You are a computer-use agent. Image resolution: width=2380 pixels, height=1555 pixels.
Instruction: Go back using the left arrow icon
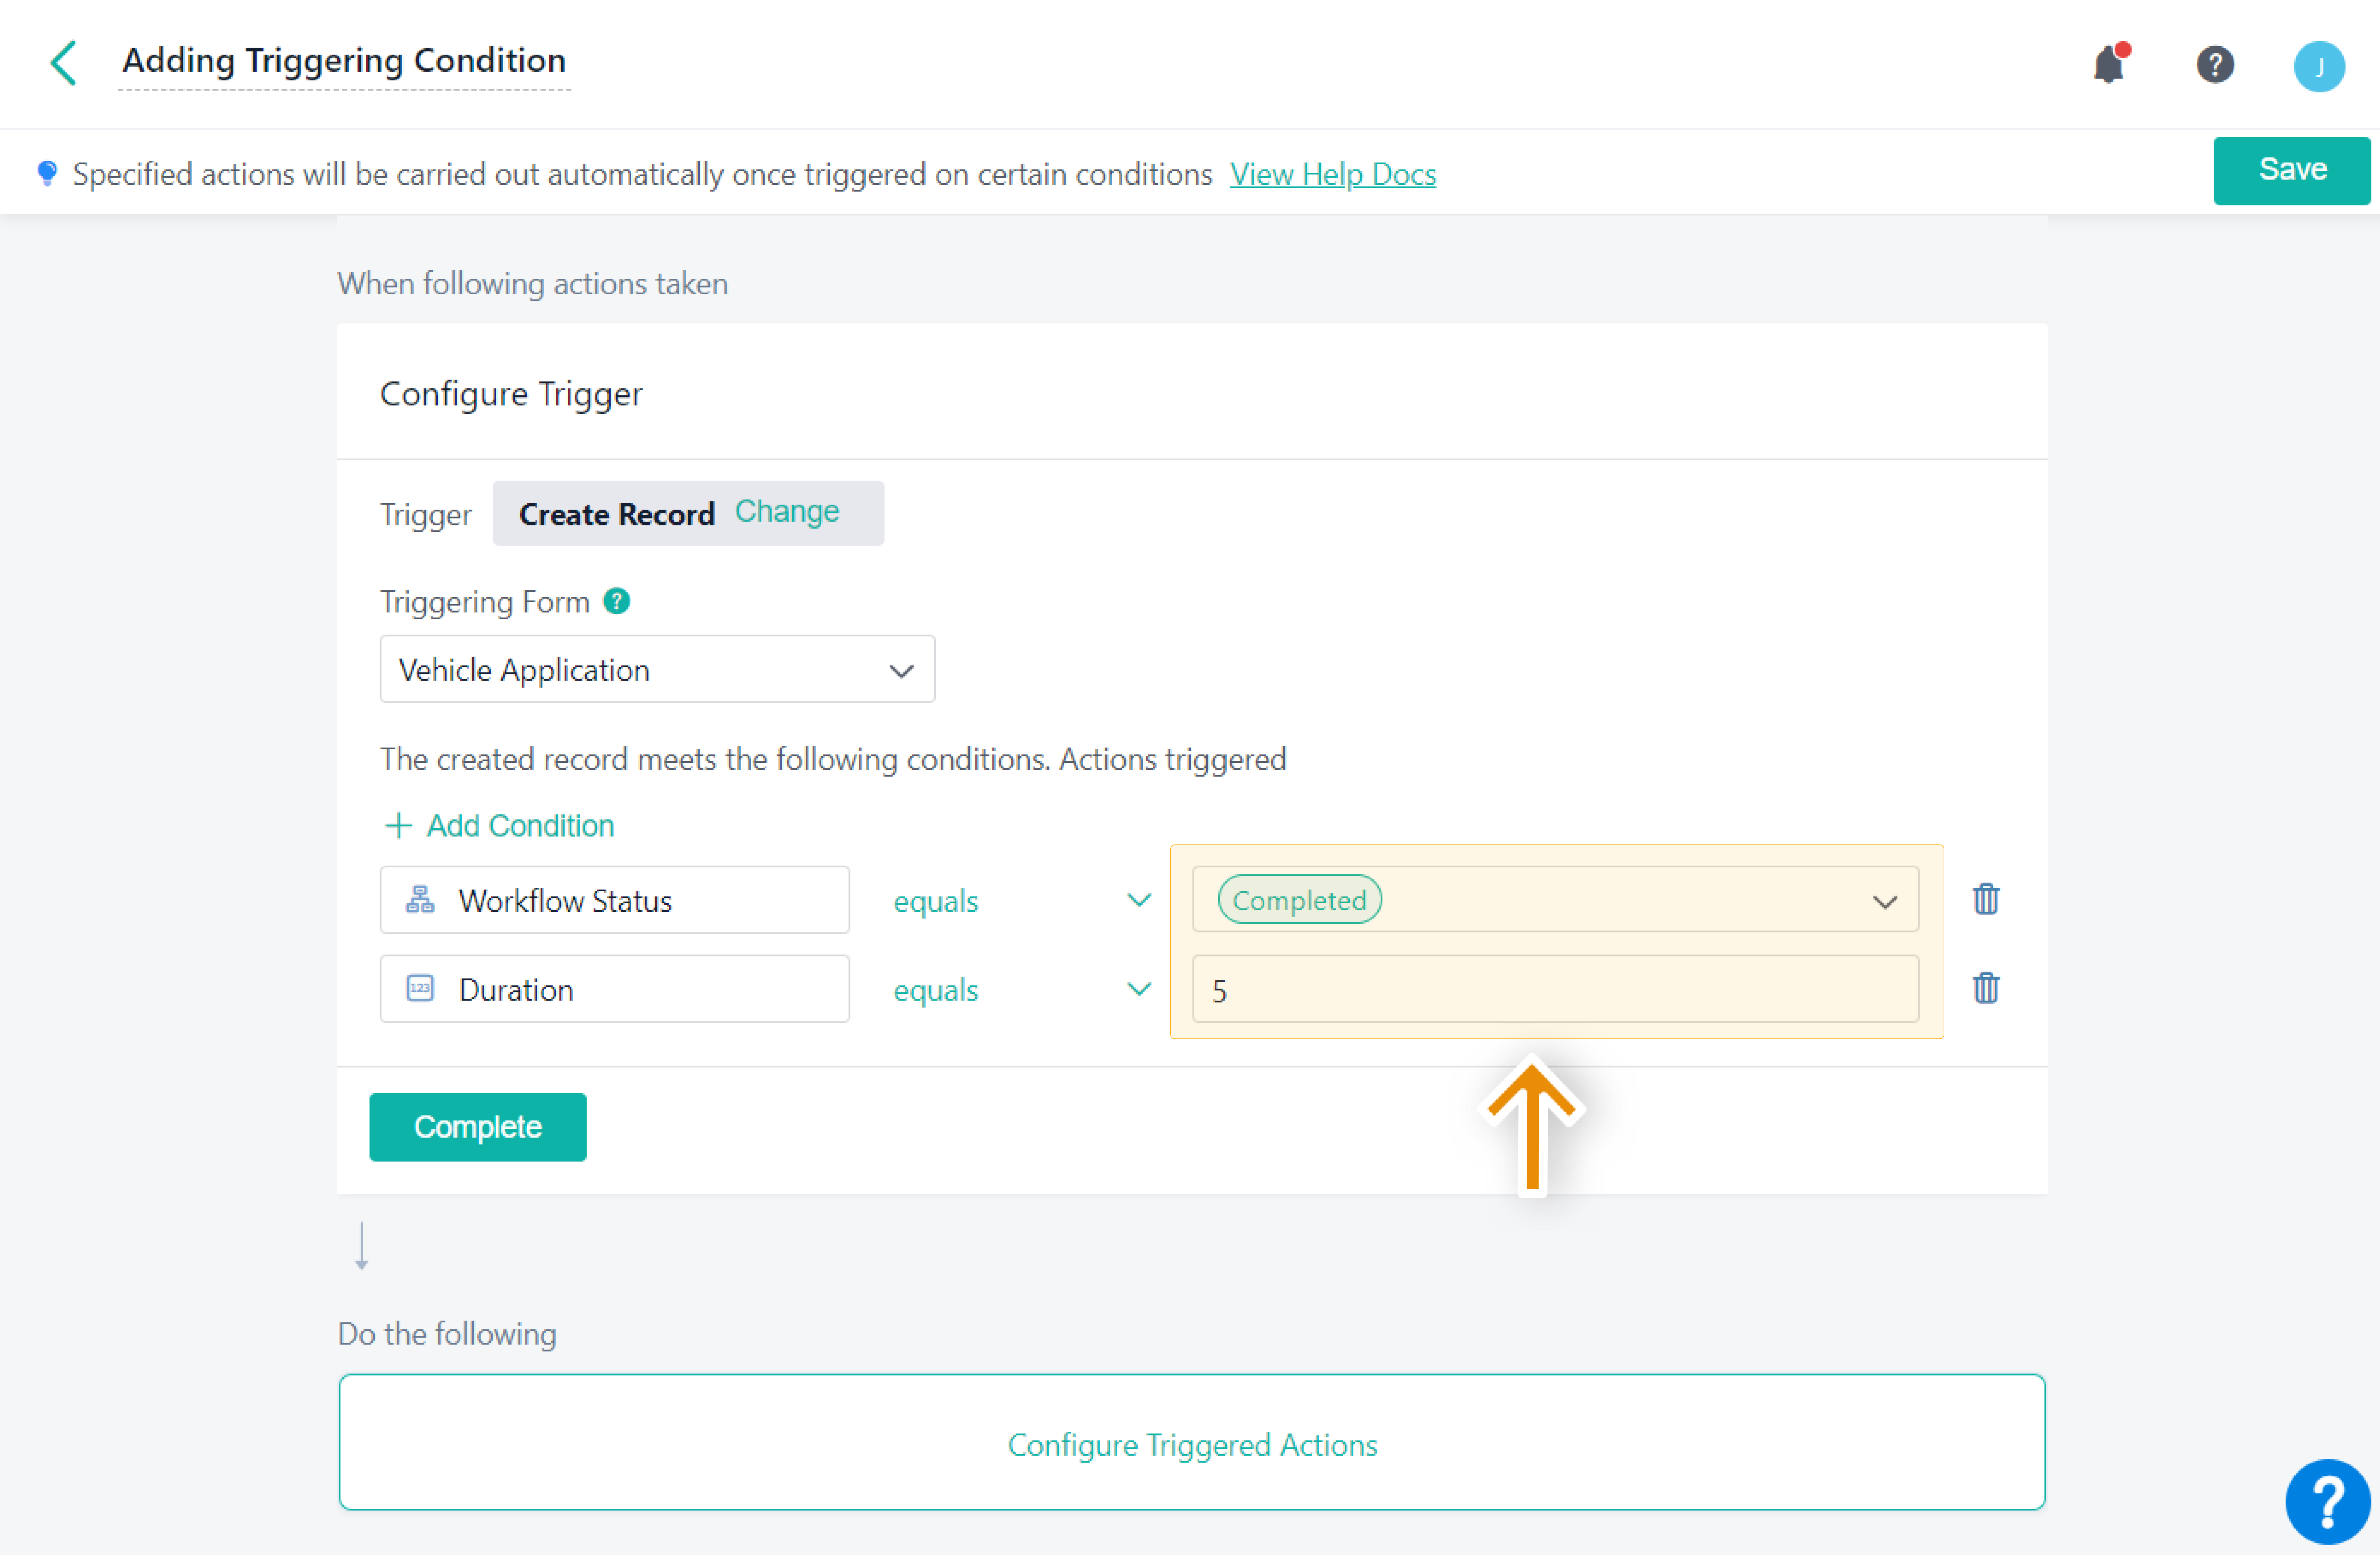coord(63,63)
